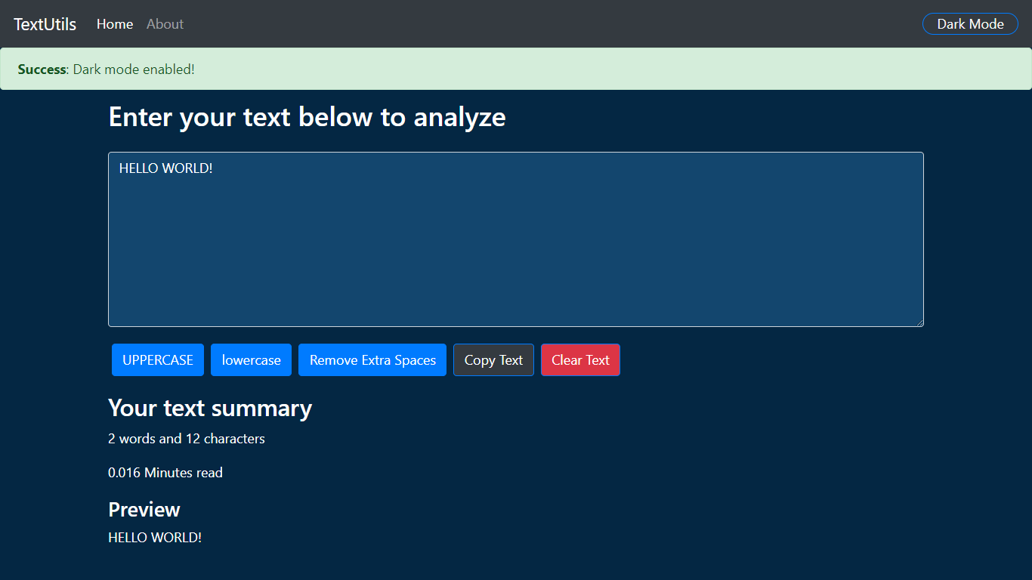Click the 'Your text summary' heading
This screenshot has width=1032, height=580.
(x=210, y=408)
